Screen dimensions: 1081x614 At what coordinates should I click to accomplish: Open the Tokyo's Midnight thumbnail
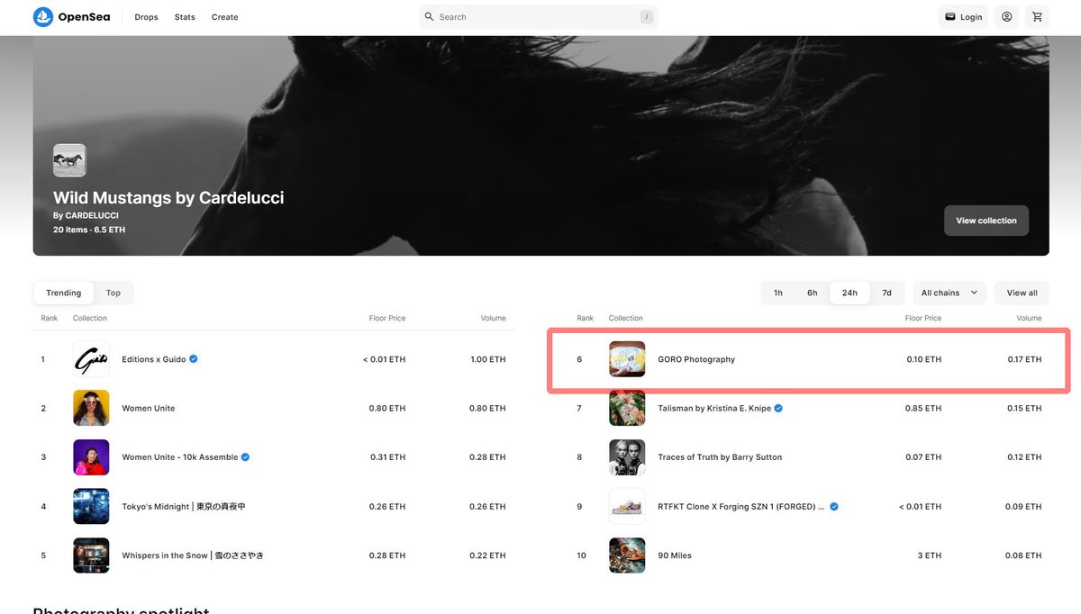click(x=91, y=506)
